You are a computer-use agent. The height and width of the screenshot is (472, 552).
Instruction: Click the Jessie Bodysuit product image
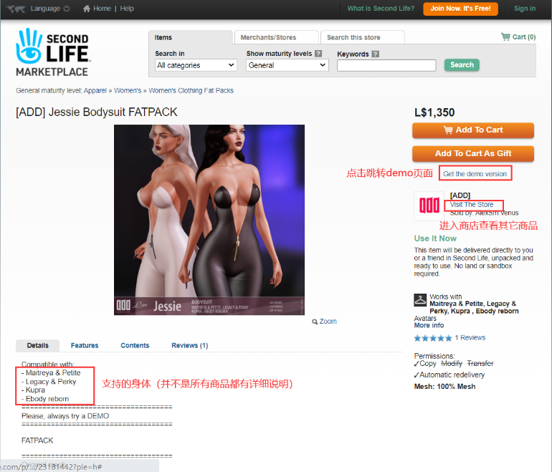[x=209, y=220]
